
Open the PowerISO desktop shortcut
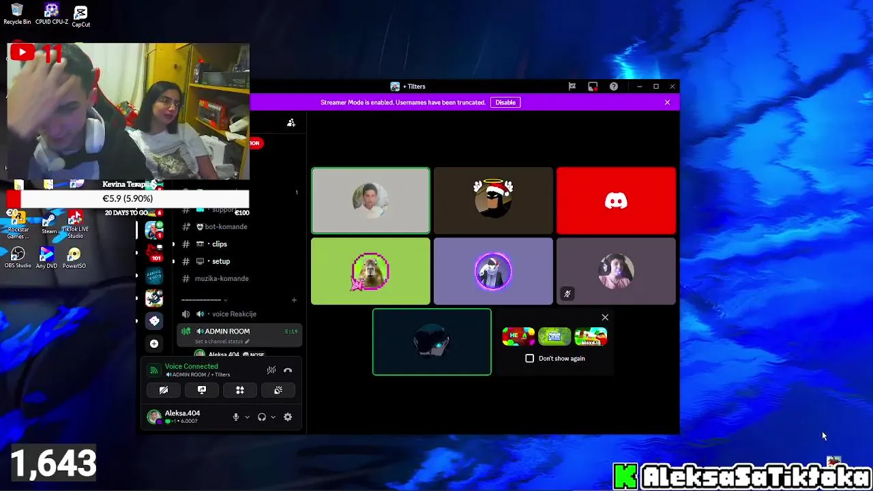coord(74,258)
